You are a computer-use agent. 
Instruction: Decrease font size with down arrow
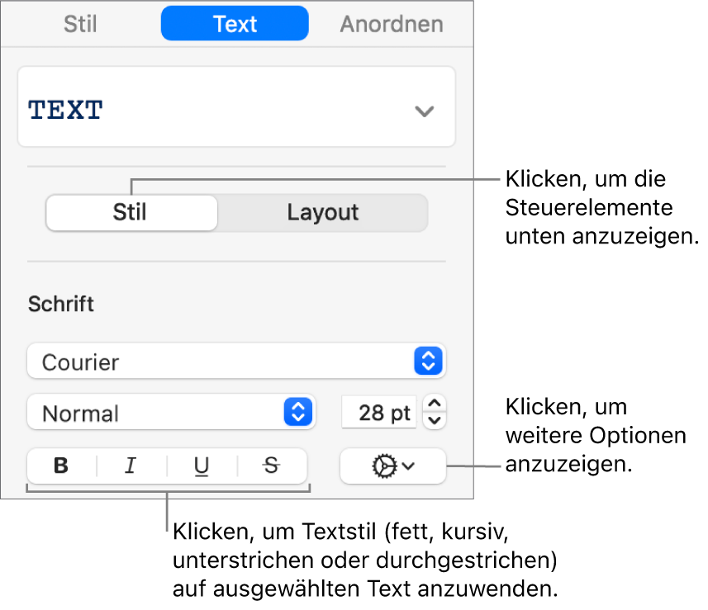point(435,420)
